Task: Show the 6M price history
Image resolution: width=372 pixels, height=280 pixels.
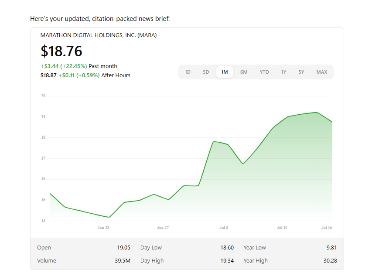Action: point(244,72)
